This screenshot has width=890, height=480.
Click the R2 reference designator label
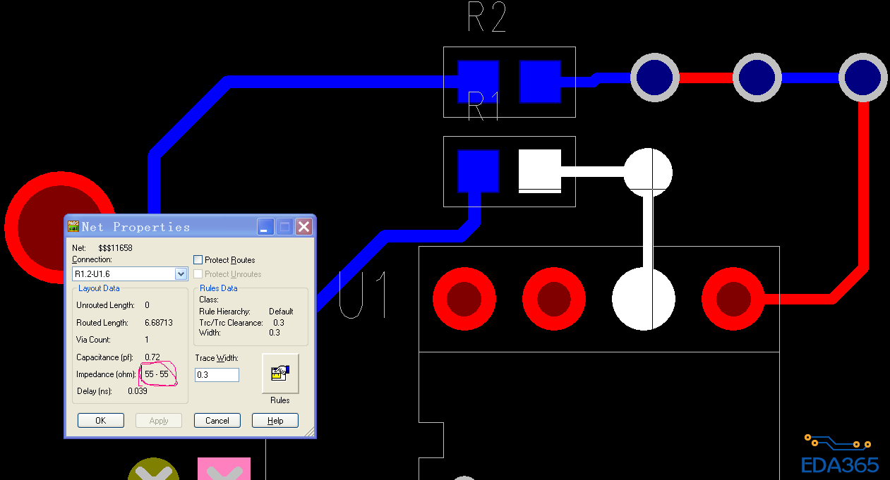pyautogui.click(x=486, y=17)
